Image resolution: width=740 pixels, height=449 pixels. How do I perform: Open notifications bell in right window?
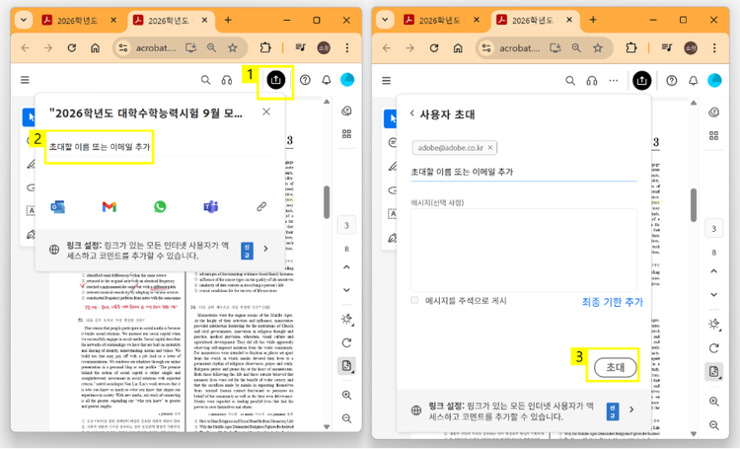tap(693, 81)
